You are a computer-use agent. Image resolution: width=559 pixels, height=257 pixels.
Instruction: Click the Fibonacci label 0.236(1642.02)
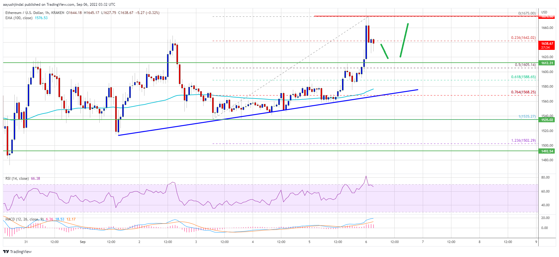point(523,38)
